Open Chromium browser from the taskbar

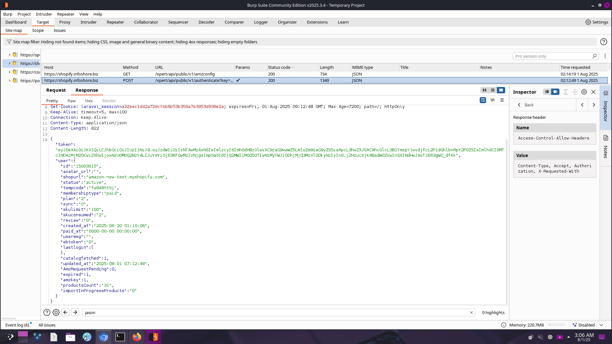click(104, 337)
